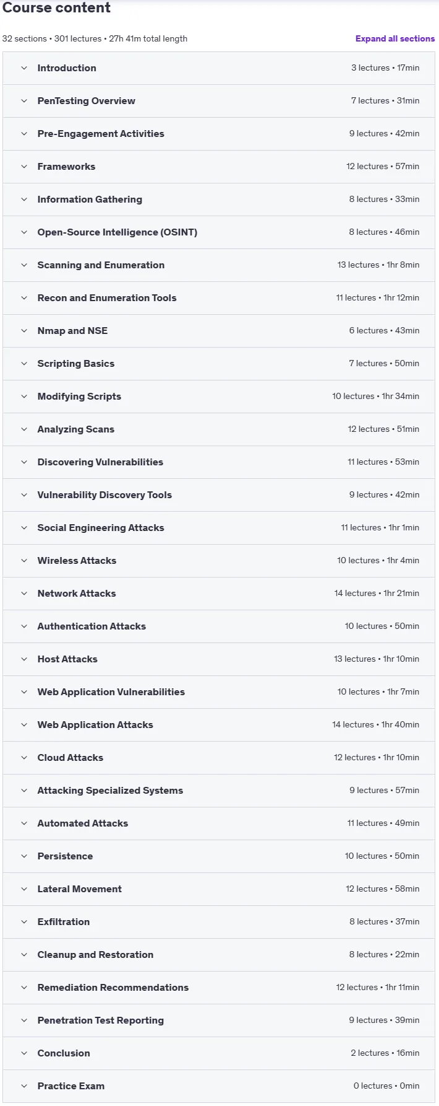Expand Open-Source Intelligence (OSINT) section
Screen dimensions: 439x1106
point(219,232)
